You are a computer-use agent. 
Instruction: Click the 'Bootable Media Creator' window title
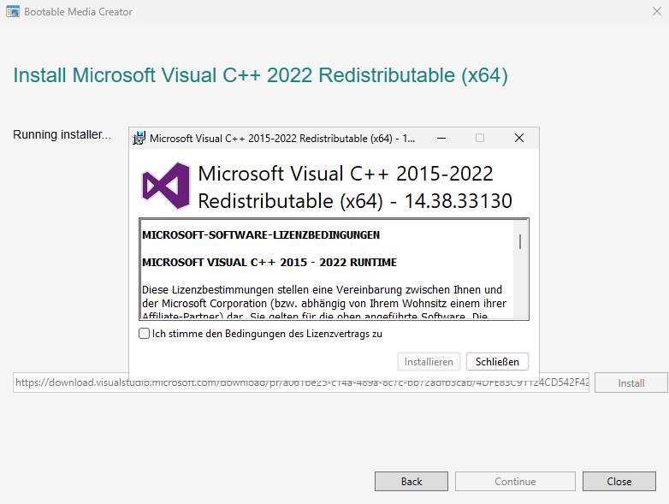click(x=78, y=12)
